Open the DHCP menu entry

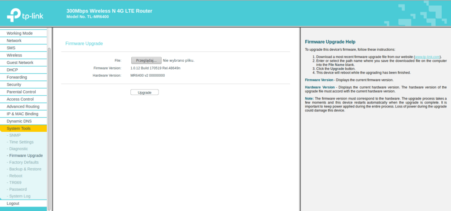12,70
